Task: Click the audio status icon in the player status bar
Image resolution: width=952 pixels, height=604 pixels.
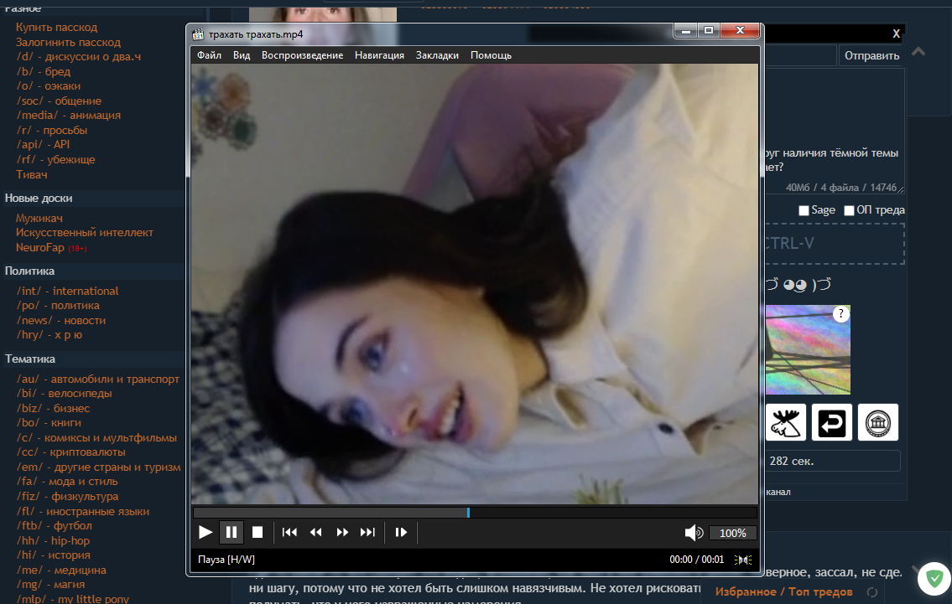Action: coord(743,560)
